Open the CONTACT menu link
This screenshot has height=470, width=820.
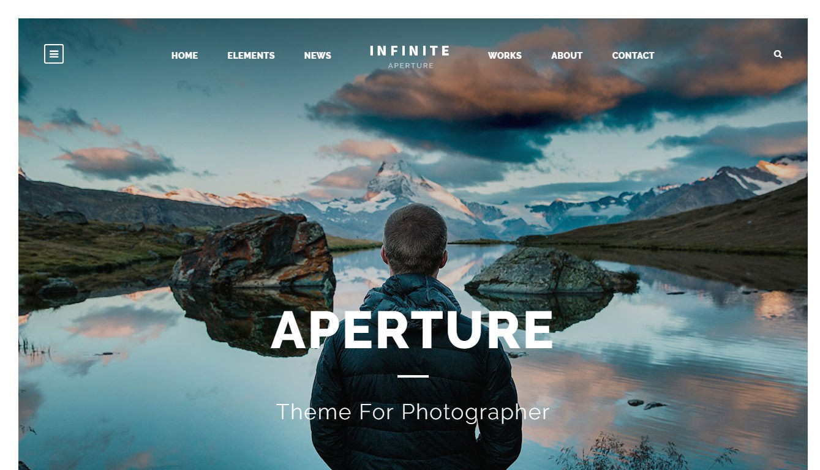tap(633, 56)
